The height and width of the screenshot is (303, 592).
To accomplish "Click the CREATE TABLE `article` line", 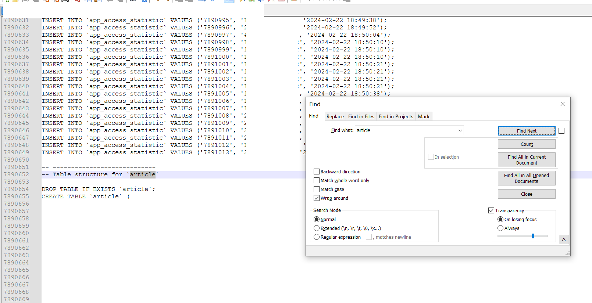I will (x=86, y=196).
